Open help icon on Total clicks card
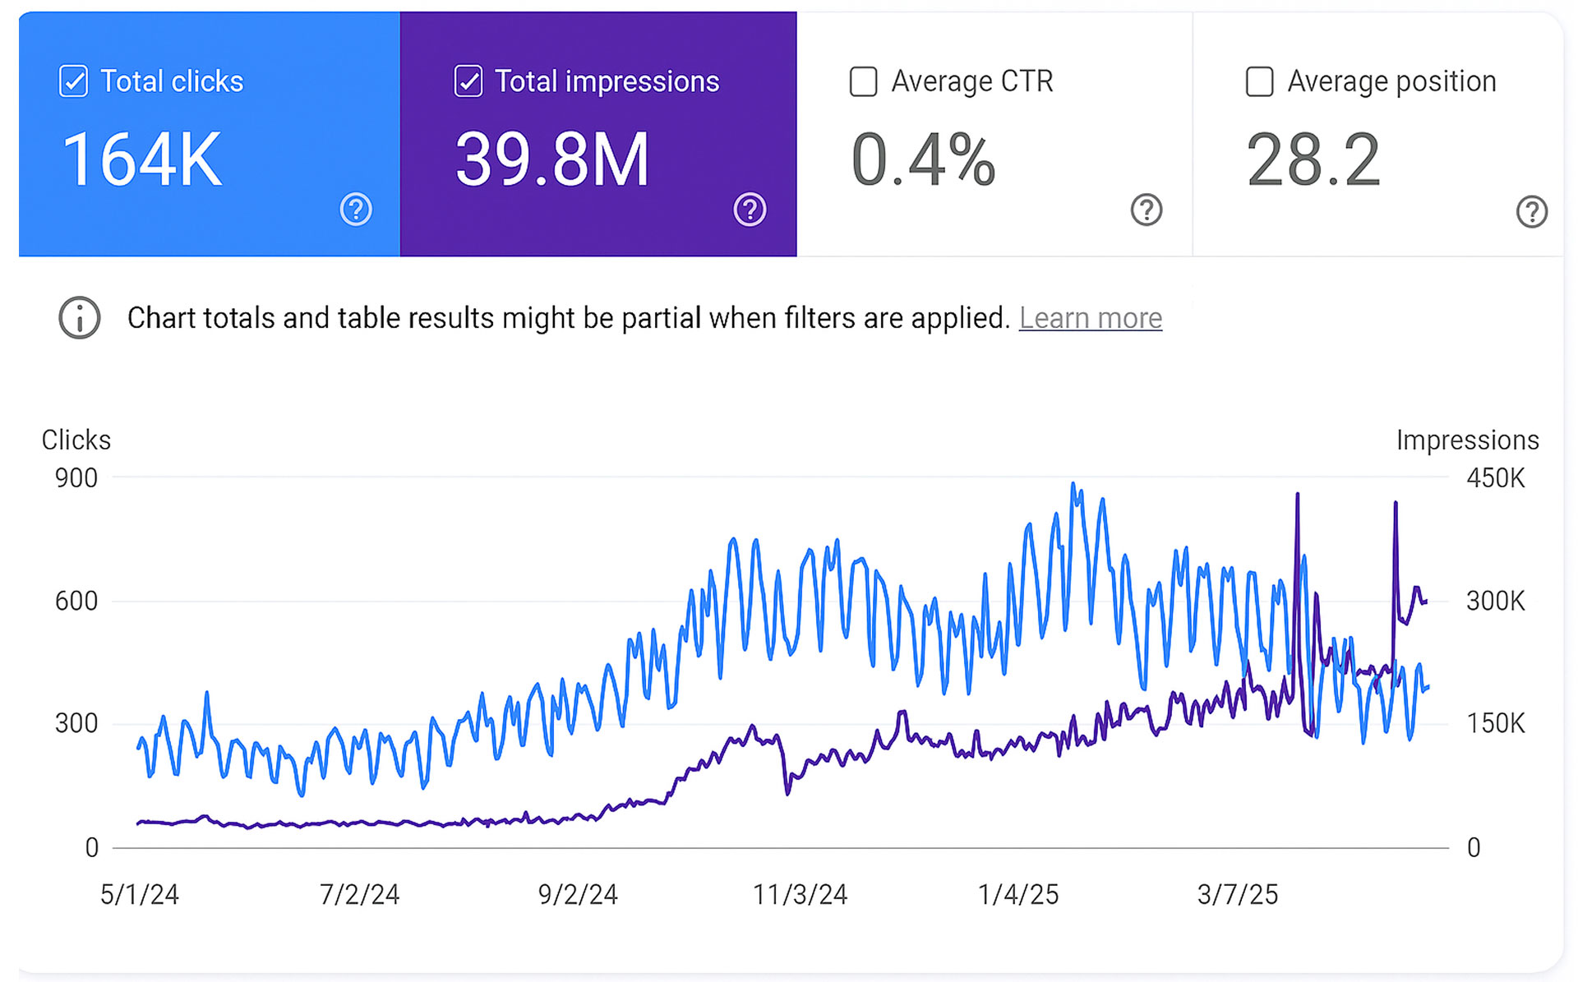Viewport: 1578px width, 982px height. coord(356,210)
